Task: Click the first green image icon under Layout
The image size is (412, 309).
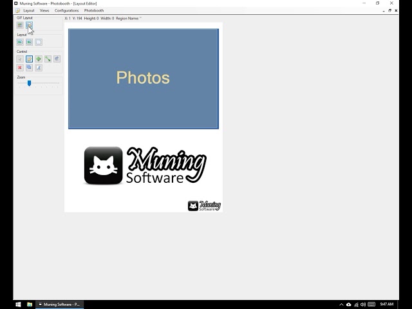Action: (x=20, y=42)
